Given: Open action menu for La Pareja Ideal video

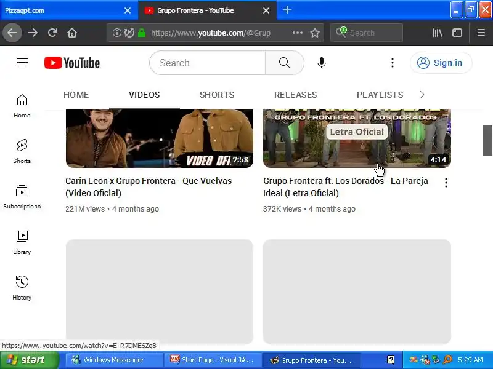Looking at the screenshot, I should 446,183.
